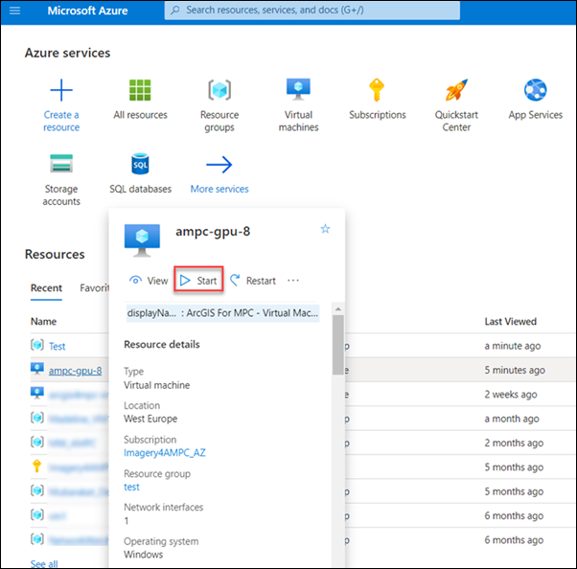Click the 'Windows' operating system value
This screenshot has height=569, width=577.
[x=143, y=555]
